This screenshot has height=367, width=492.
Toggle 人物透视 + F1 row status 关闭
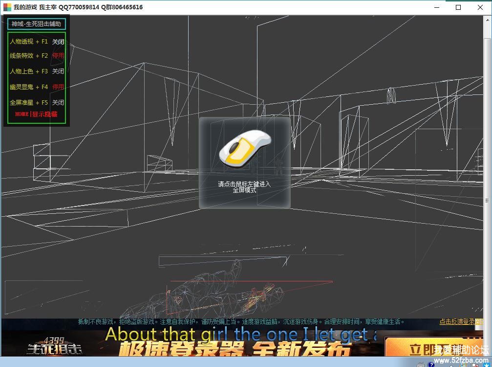coord(58,42)
